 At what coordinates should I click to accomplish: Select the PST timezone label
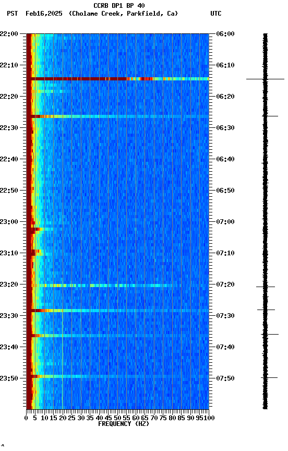(x=13, y=14)
